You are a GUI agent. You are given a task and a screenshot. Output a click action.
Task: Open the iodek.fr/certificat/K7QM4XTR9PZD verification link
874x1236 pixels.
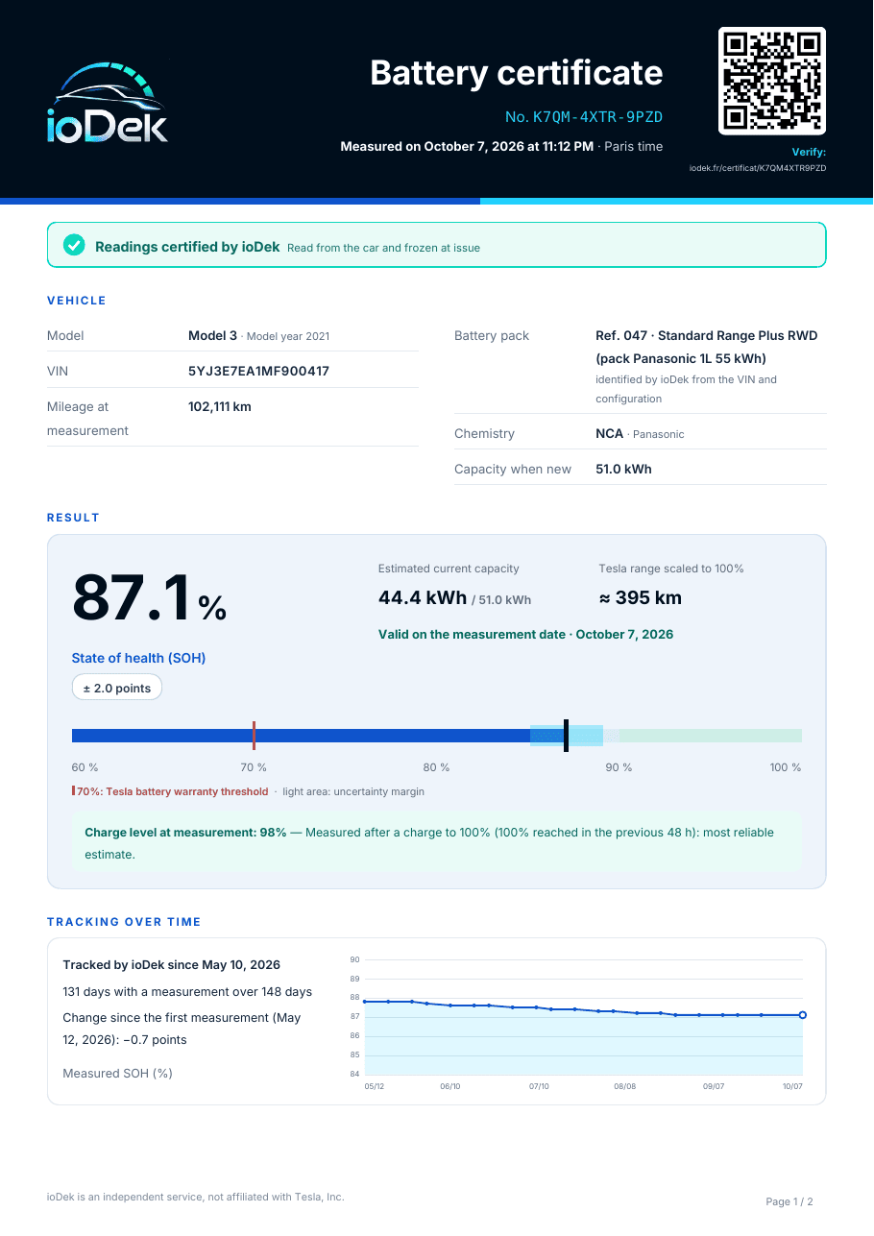coord(758,168)
